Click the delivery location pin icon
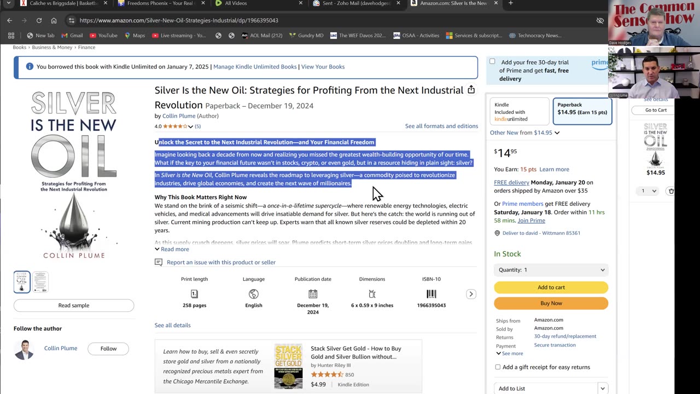This screenshot has height=394, width=700. (x=497, y=233)
